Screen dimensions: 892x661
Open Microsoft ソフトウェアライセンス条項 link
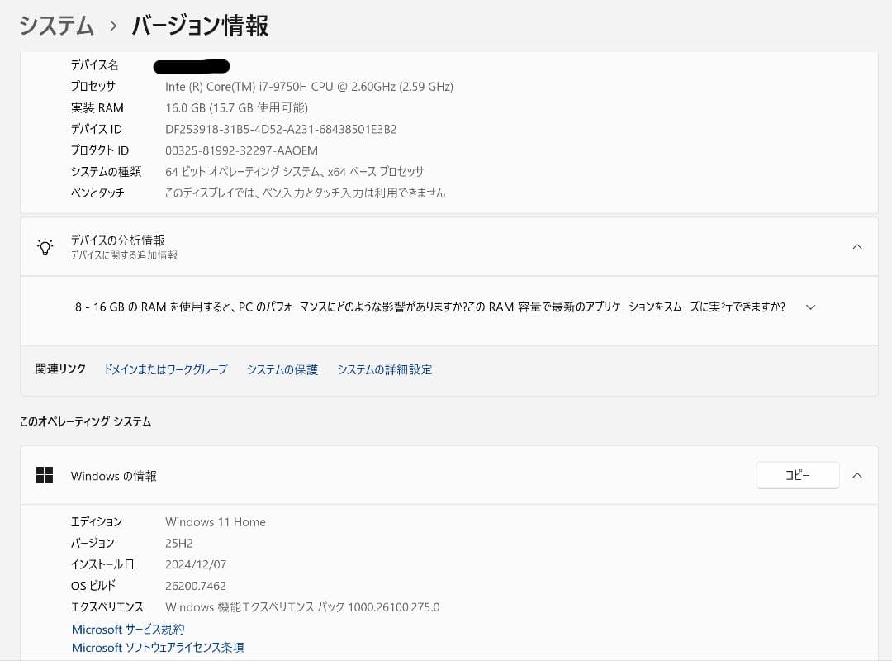point(158,647)
